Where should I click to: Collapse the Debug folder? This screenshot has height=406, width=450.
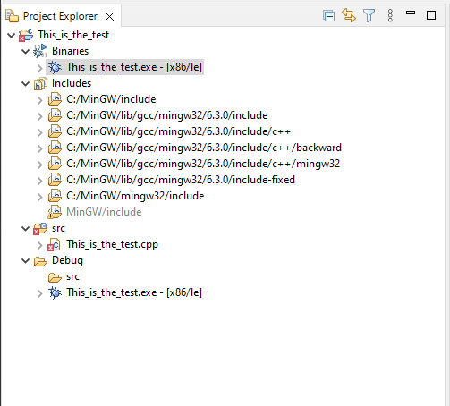coord(26,261)
